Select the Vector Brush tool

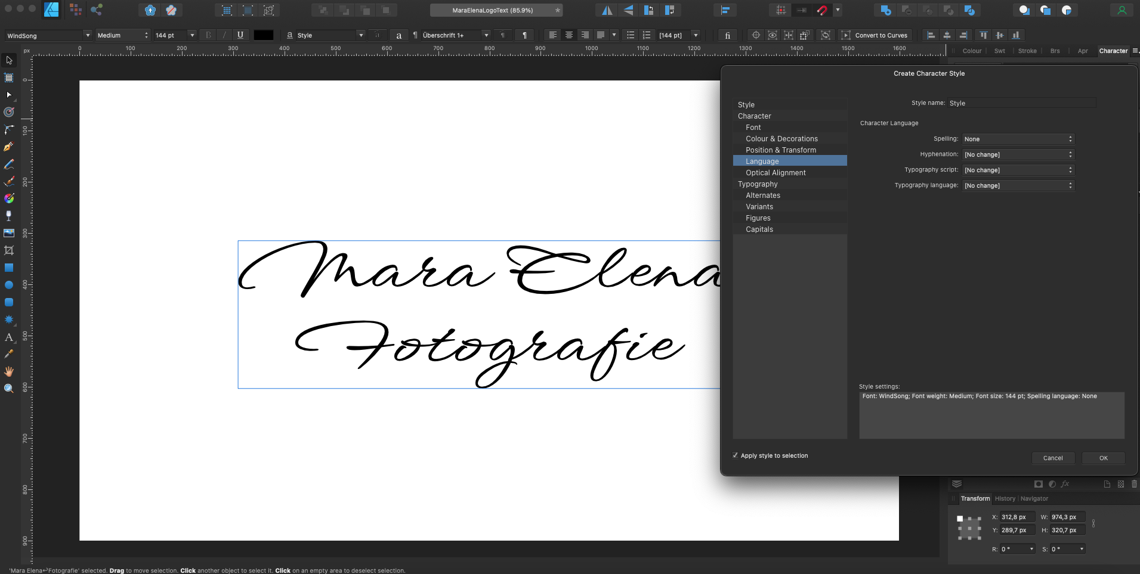[9, 181]
